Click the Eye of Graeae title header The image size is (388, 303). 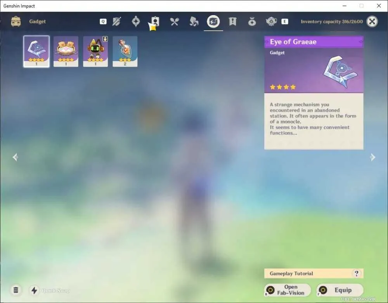[314, 42]
